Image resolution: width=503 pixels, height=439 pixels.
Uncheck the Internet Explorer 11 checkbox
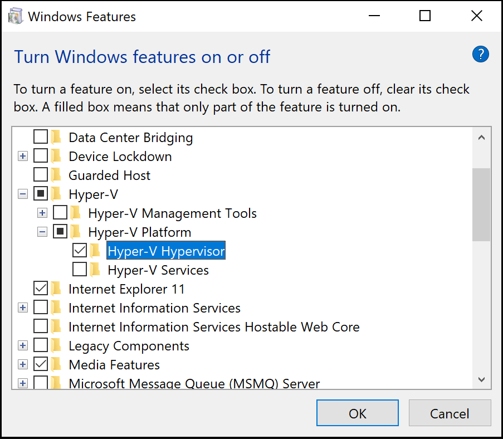(41, 289)
